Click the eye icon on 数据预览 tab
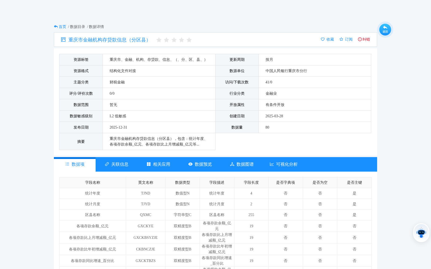 tap(190, 164)
